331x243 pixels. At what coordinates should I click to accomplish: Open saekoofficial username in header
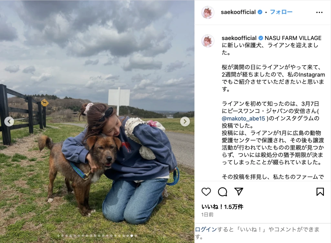[x=238, y=12]
